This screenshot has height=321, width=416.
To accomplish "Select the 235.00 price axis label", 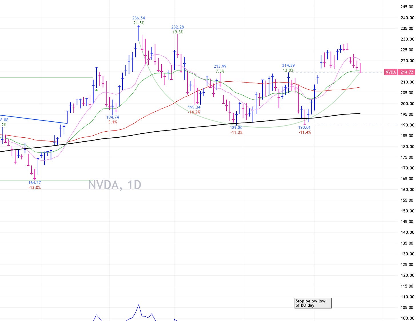I will coord(407,28).
